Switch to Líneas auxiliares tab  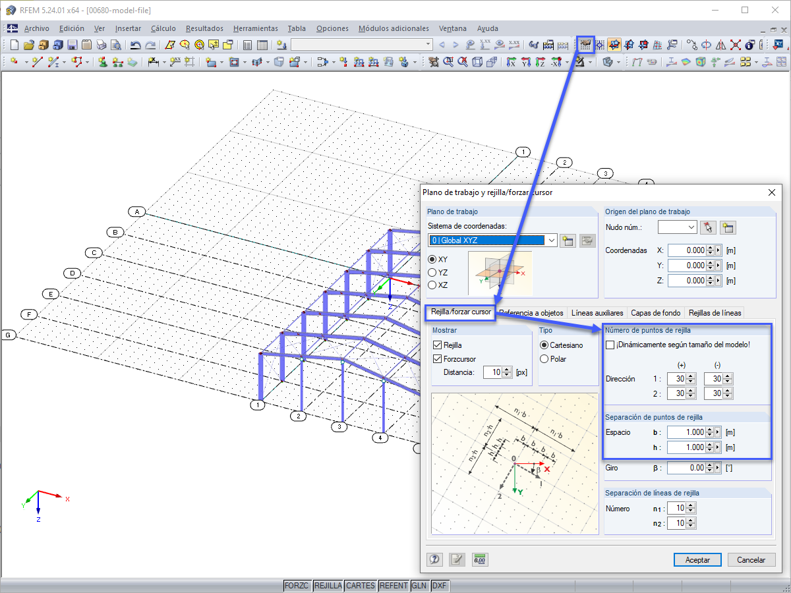[x=597, y=313]
